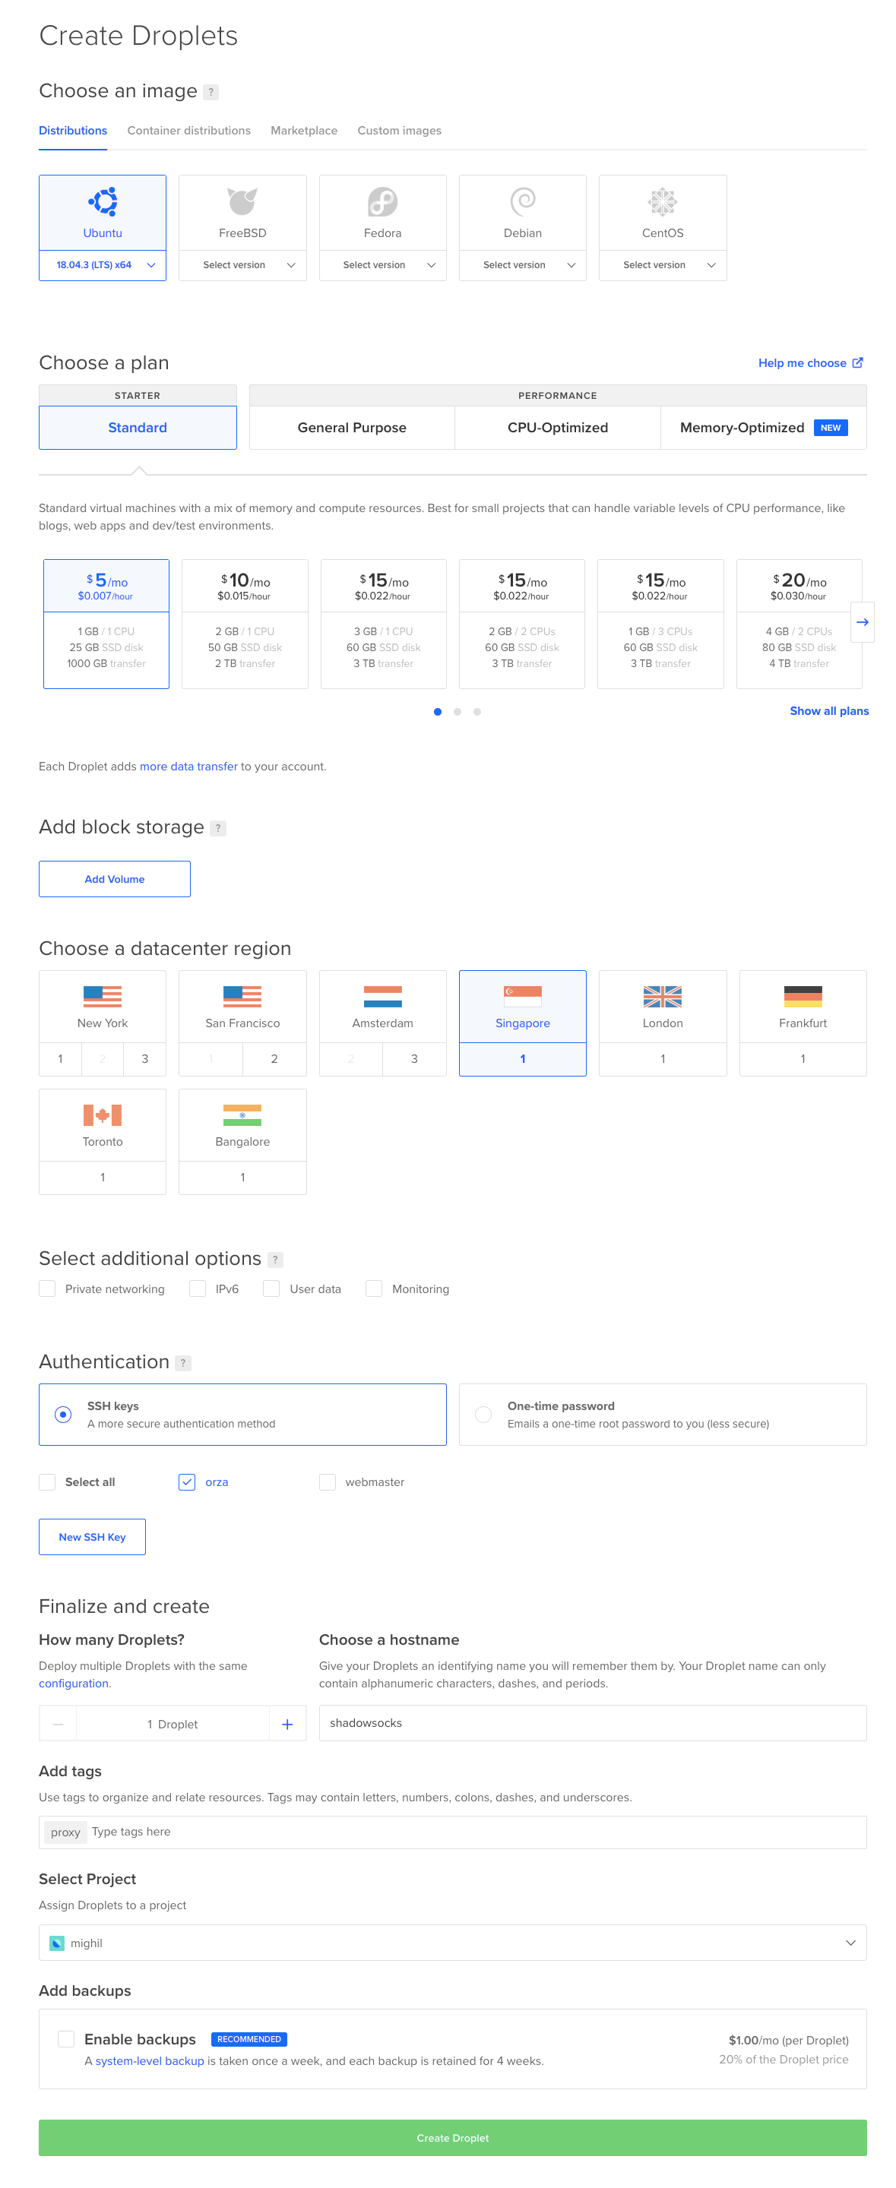Enable the Private networking checkbox
This screenshot has width=896, height=2188.
(x=48, y=1288)
